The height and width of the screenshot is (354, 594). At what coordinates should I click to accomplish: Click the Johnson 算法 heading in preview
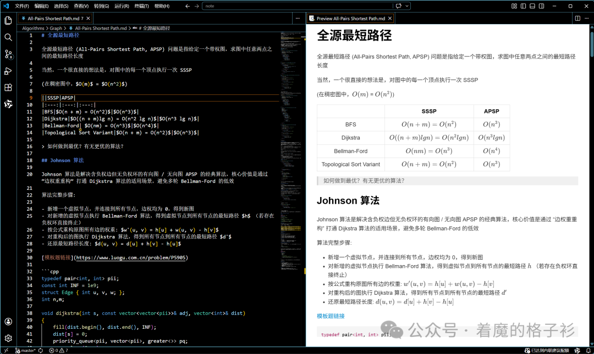click(348, 200)
